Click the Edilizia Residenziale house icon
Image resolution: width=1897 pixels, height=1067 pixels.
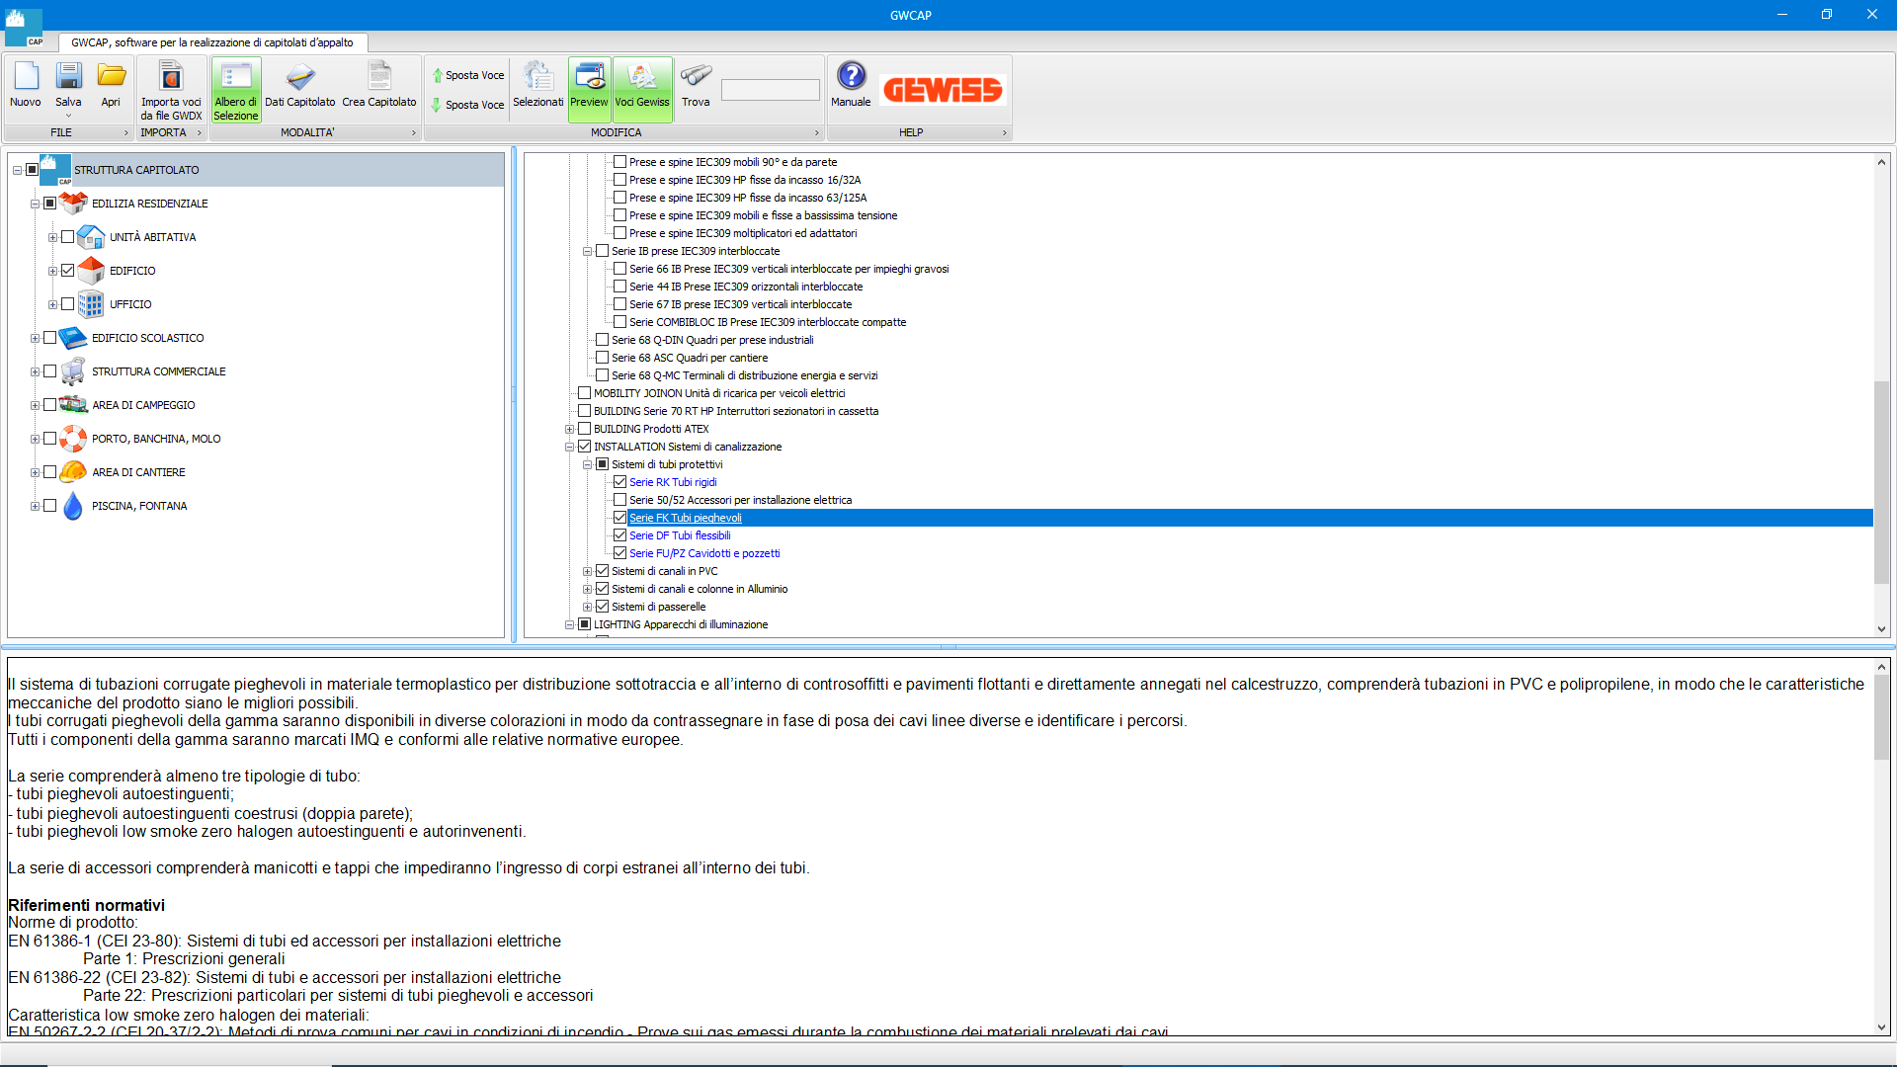click(73, 204)
